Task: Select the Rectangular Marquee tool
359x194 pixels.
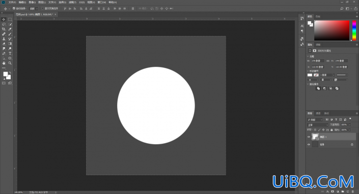Action: 10,19
